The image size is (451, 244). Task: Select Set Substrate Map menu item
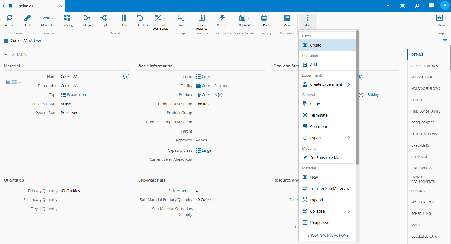pyautogui.click(x=325, y=158)
